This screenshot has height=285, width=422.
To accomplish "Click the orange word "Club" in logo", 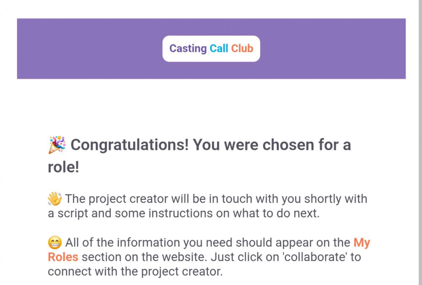I will click(x=242, y=48).
